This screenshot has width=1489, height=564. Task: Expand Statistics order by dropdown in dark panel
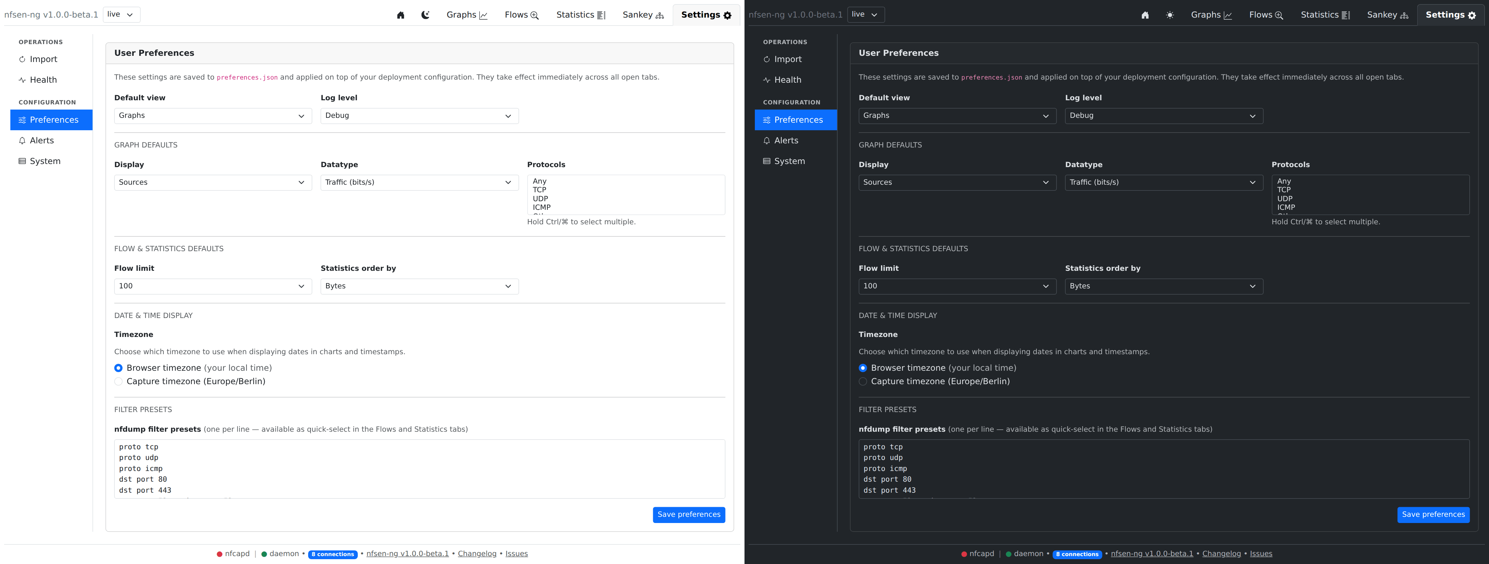tap(1164, 287)
